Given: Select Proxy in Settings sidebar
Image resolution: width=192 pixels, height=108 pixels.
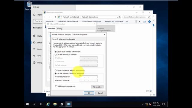Looking at the screenshot, I should (38, 63).
